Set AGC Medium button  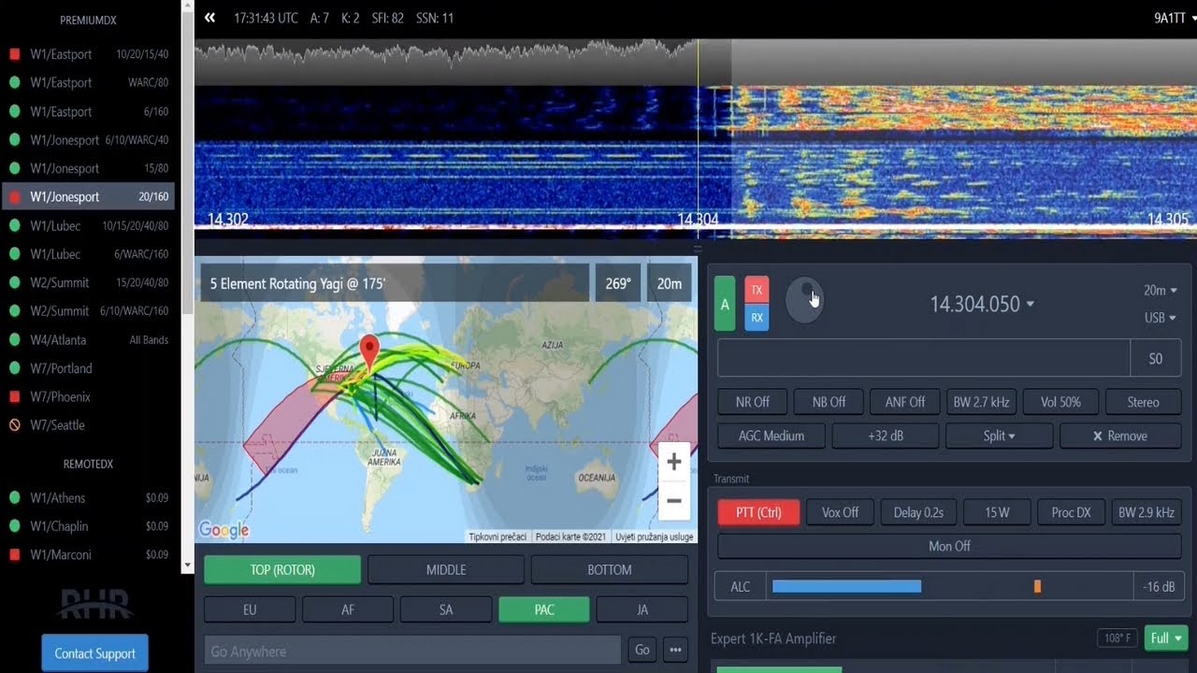(771, 437)
